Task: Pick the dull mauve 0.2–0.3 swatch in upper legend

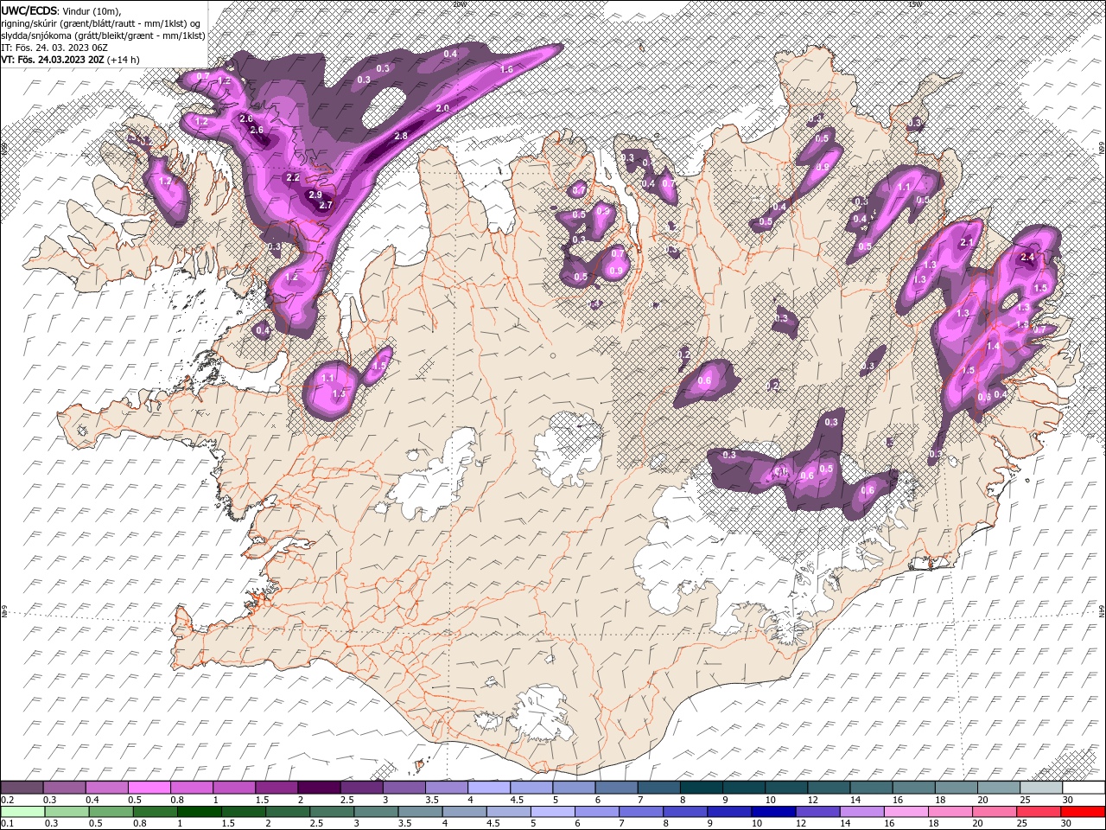Action: point(22,788)
